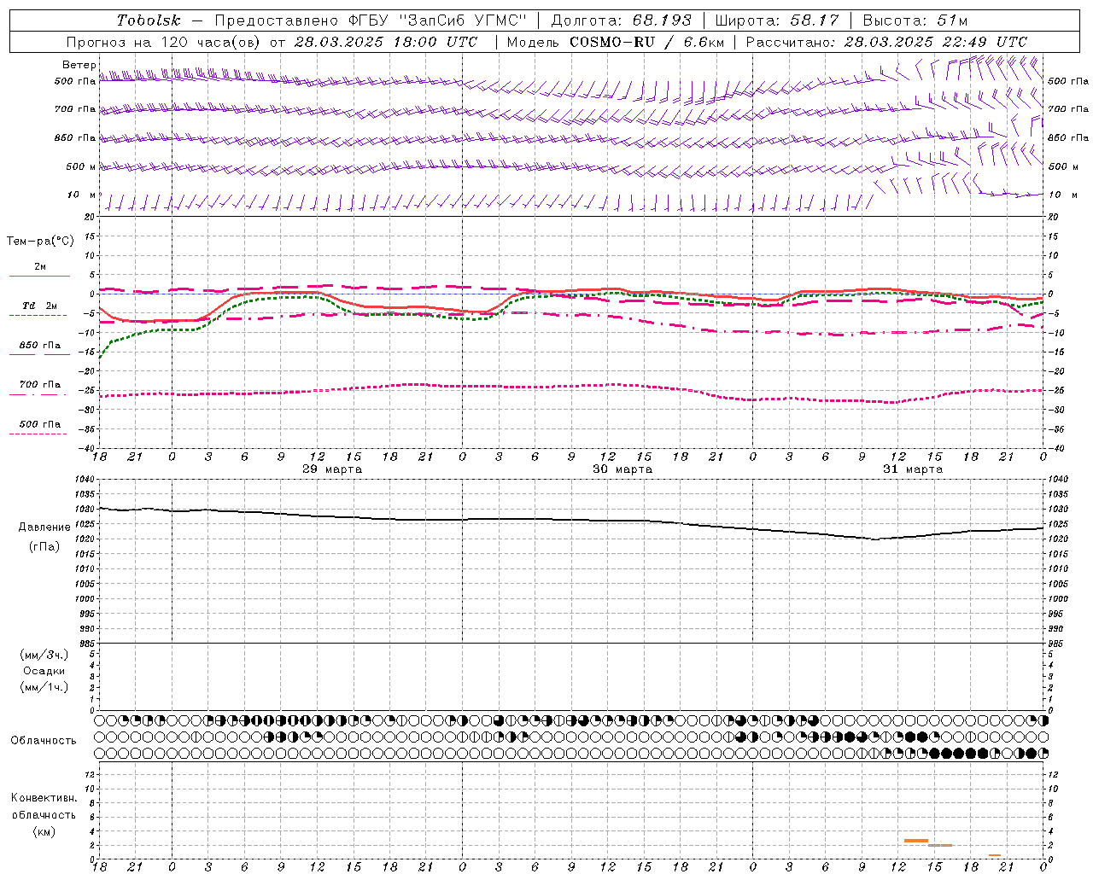Click the 'Облачность' cloud cover label
Image resolution: width=1093 pixels, height=874 pixels.
pyautogui.click(x=44, y=741)
